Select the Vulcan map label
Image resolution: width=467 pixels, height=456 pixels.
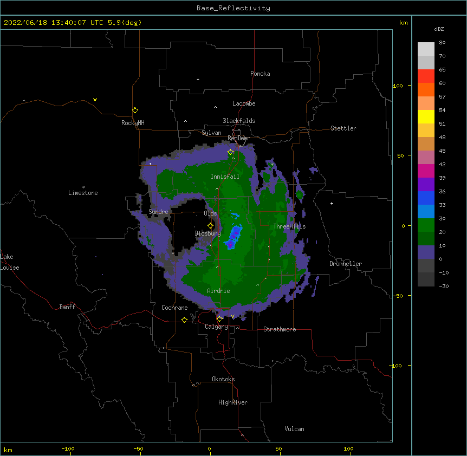coord(294,429)
